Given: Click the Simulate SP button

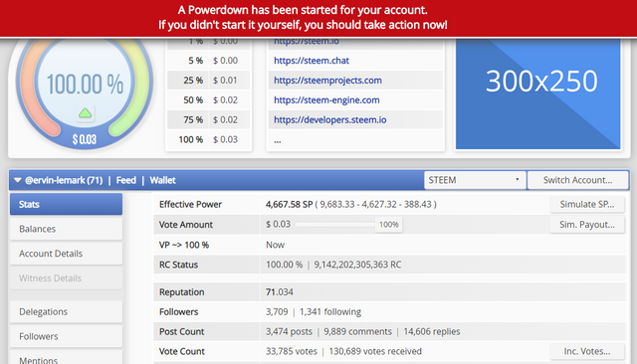Looking at the screenshot, I should coord(587,204).
